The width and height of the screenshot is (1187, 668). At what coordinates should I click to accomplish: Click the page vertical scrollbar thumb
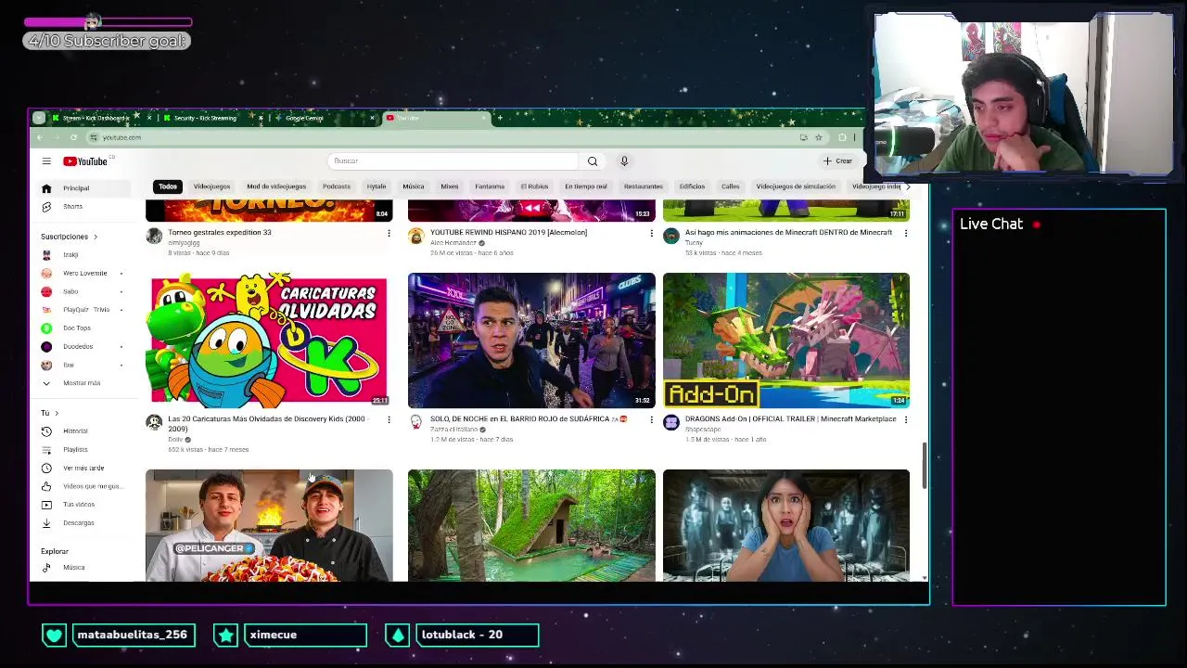[x=924, y=464]
